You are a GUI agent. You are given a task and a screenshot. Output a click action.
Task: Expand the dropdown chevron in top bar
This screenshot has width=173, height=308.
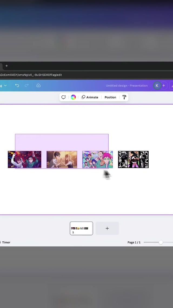pos(5,86)
